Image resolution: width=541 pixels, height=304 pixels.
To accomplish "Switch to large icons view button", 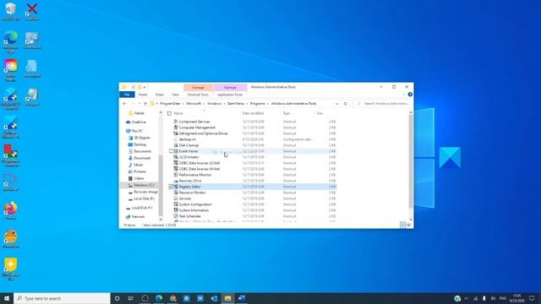I will point(409,225).
